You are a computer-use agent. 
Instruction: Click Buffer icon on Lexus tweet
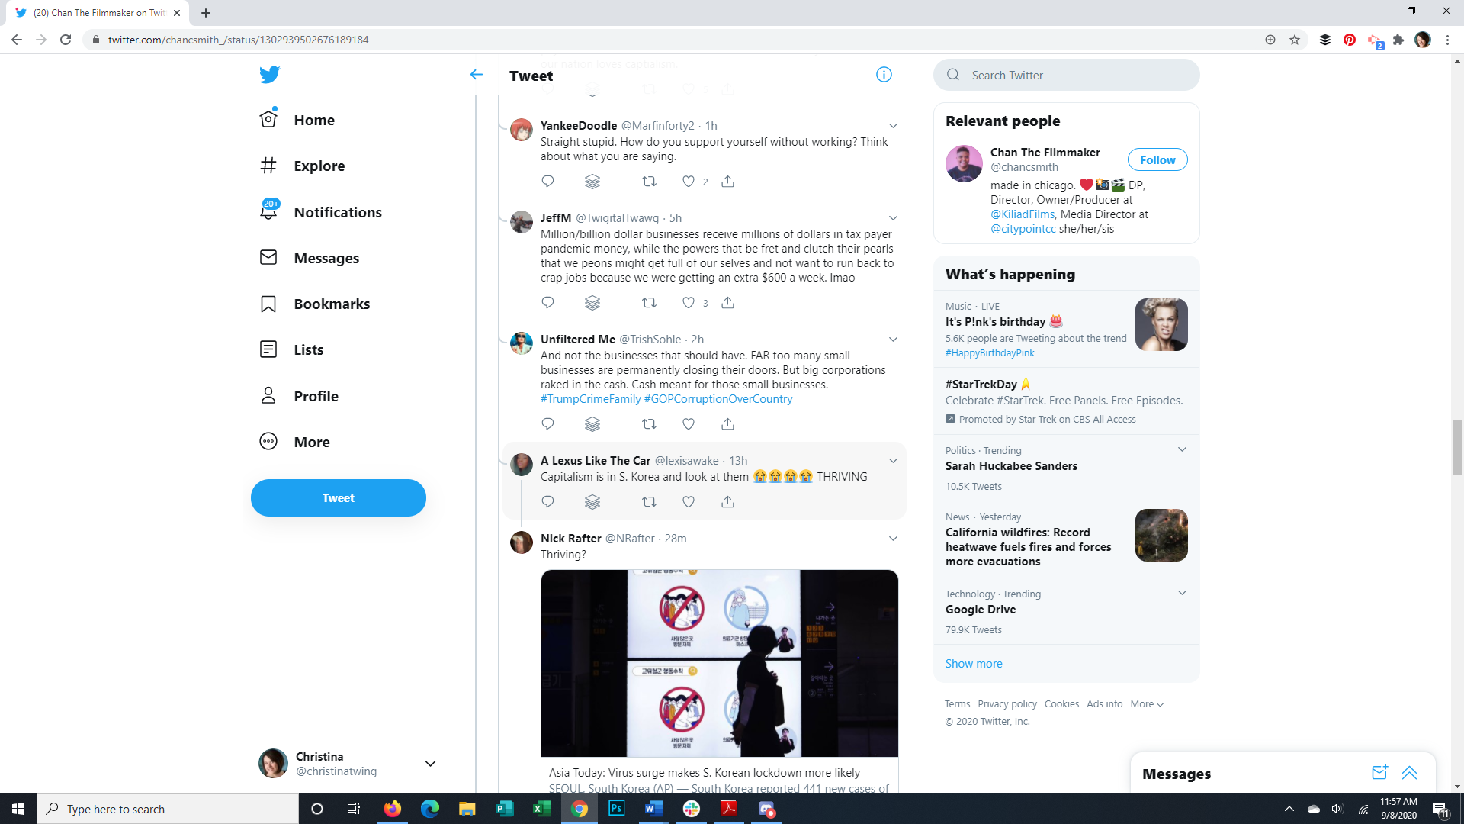592,502
